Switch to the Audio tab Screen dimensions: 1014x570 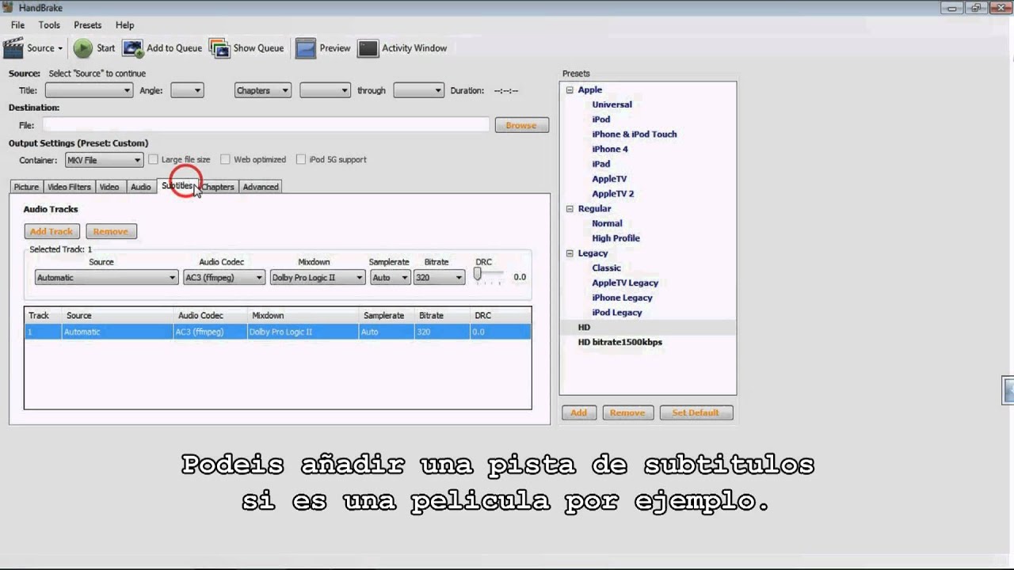(x=140, y=187)
